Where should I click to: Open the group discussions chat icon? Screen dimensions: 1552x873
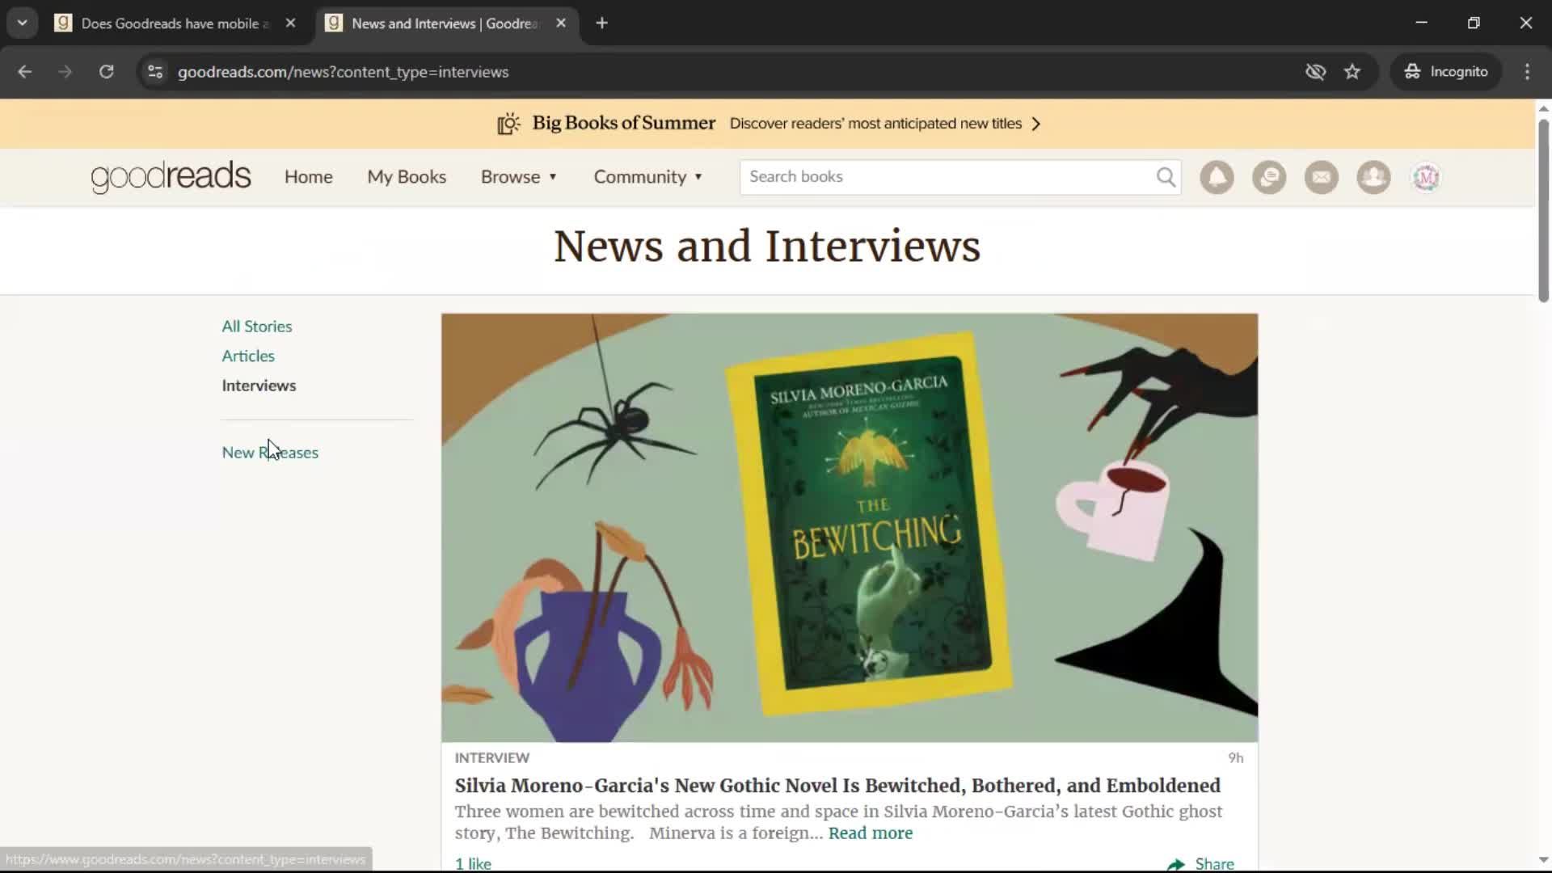1269,177
